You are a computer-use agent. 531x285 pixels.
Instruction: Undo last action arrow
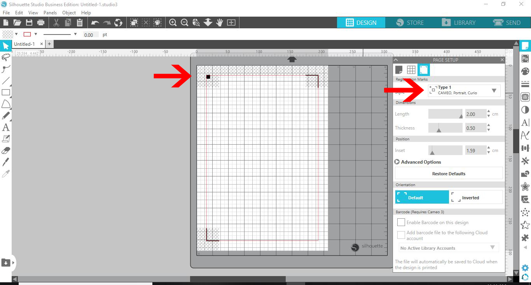click(95, 22)
